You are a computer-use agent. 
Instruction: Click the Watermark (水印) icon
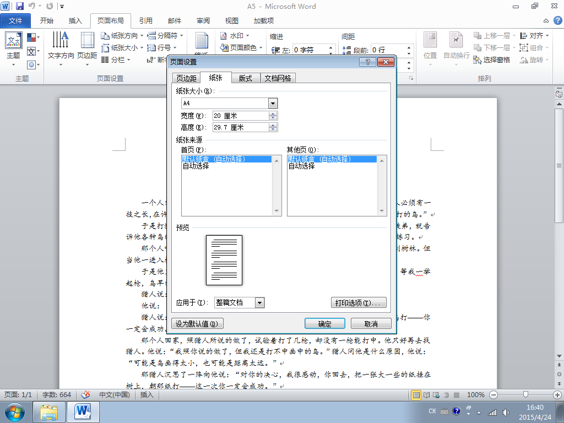(x=224, y=36)
